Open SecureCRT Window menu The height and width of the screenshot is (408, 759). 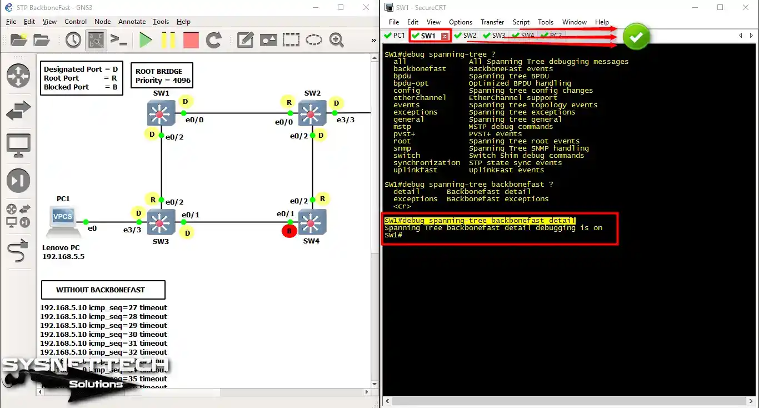pos(575,22)
